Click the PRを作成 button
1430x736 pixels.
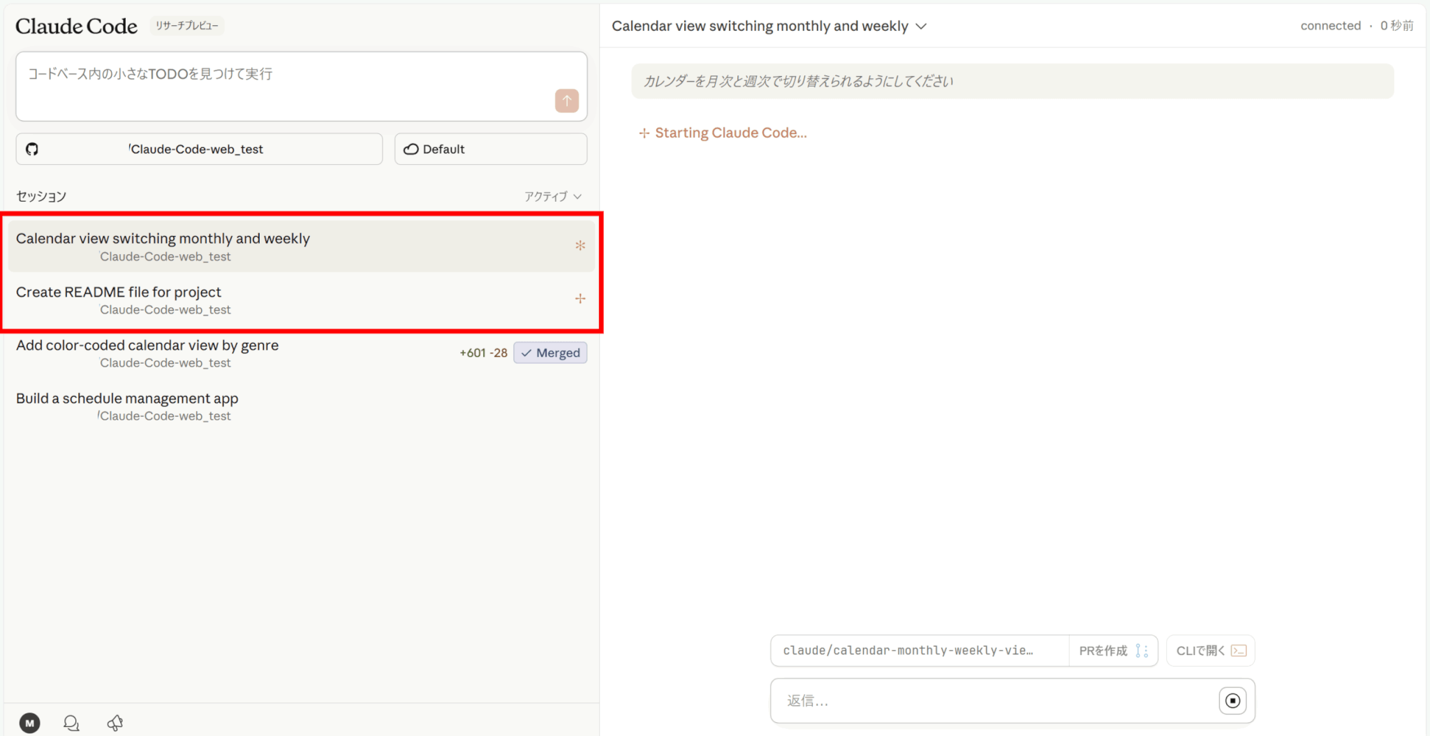(1112, 651)
